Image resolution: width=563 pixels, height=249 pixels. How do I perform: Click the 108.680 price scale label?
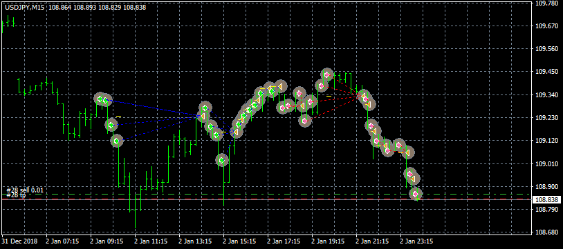point(546,232)
